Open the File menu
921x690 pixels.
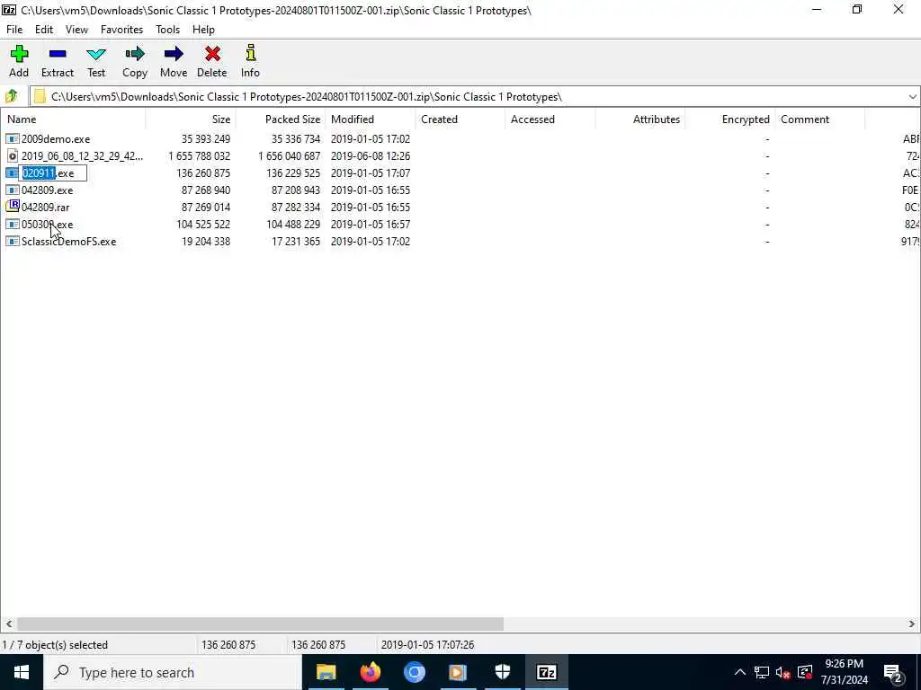click(14, 30)
